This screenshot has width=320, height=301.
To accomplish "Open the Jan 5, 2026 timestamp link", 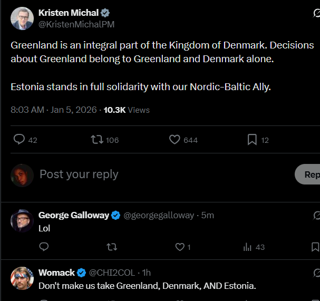I will [x=74, y=110].
